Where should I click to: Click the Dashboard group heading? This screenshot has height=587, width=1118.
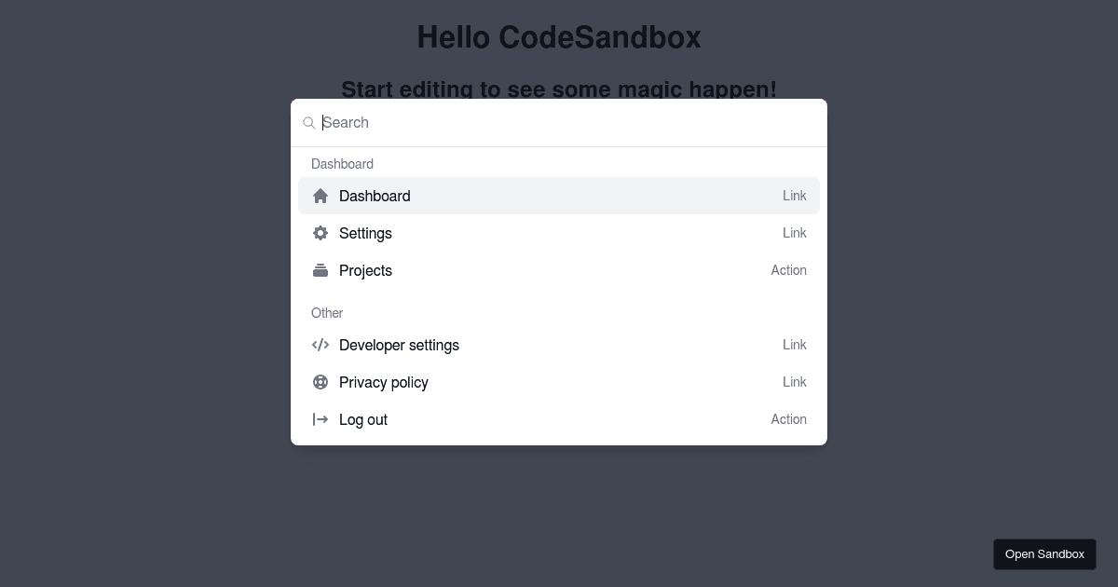[x=342, y=164]
